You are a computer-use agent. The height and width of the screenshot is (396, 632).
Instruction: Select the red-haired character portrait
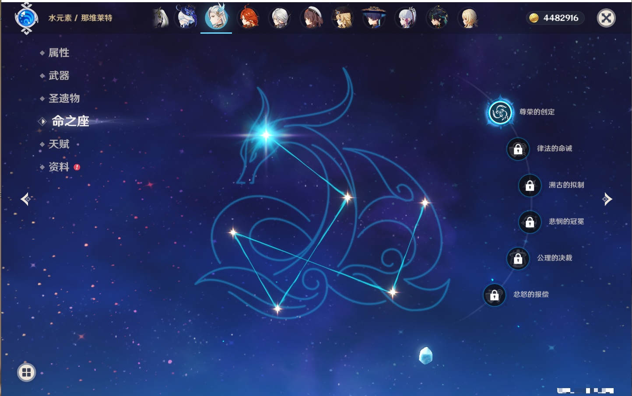248,18
